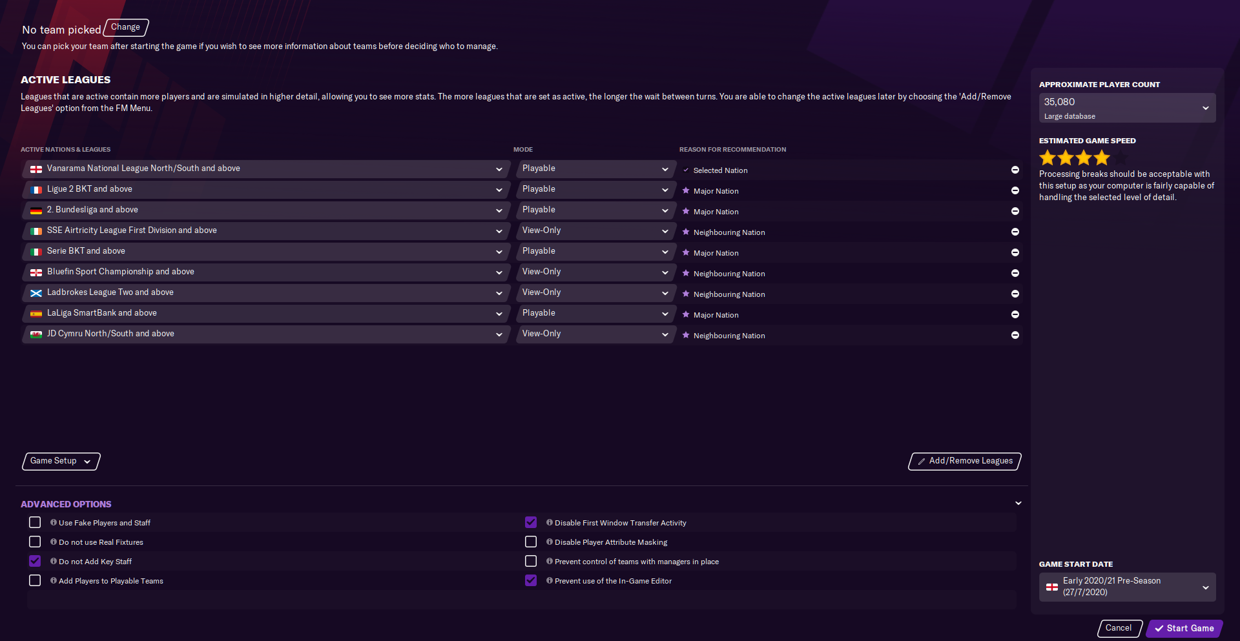Enable Use Fake Players and Staff
Image resolution: width=1240 pixels, height=641 pixels.
tap(35, 522)
